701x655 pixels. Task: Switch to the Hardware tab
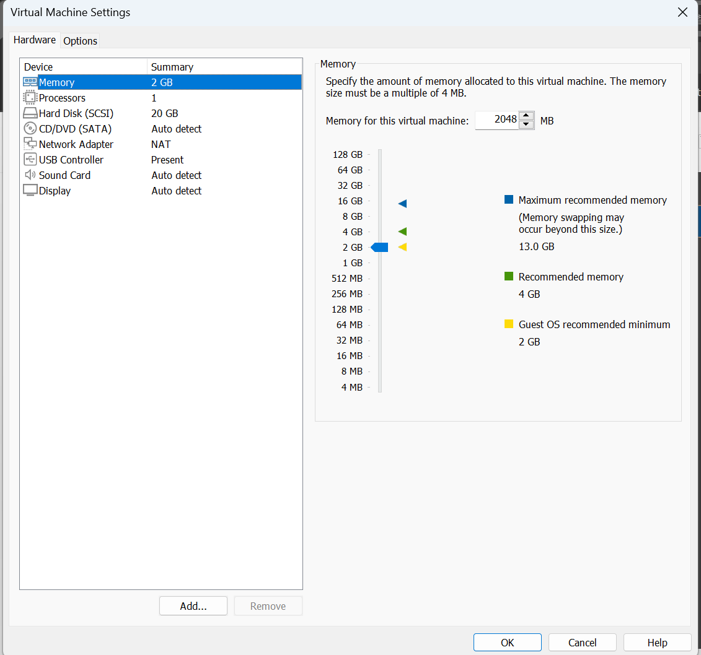[x=35, y=40]
